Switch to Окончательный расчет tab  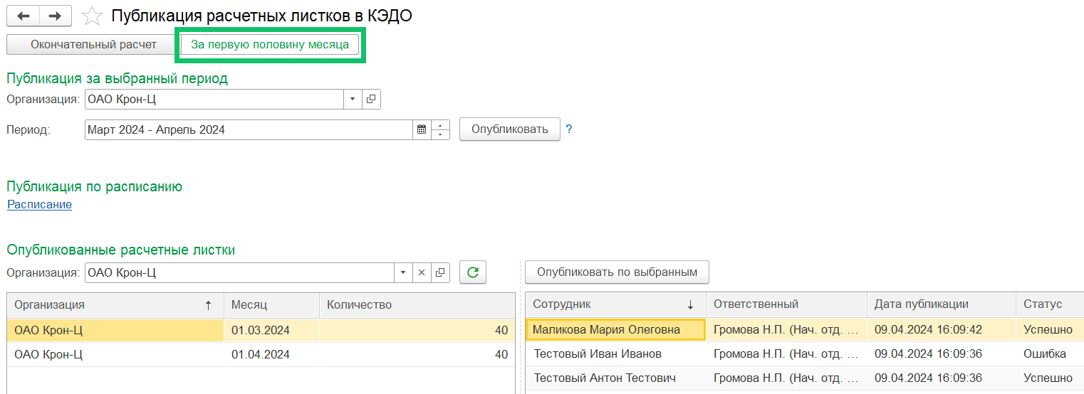93,44
